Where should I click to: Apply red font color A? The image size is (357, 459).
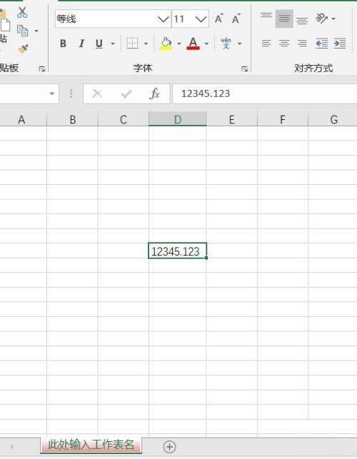click(193, 44)
